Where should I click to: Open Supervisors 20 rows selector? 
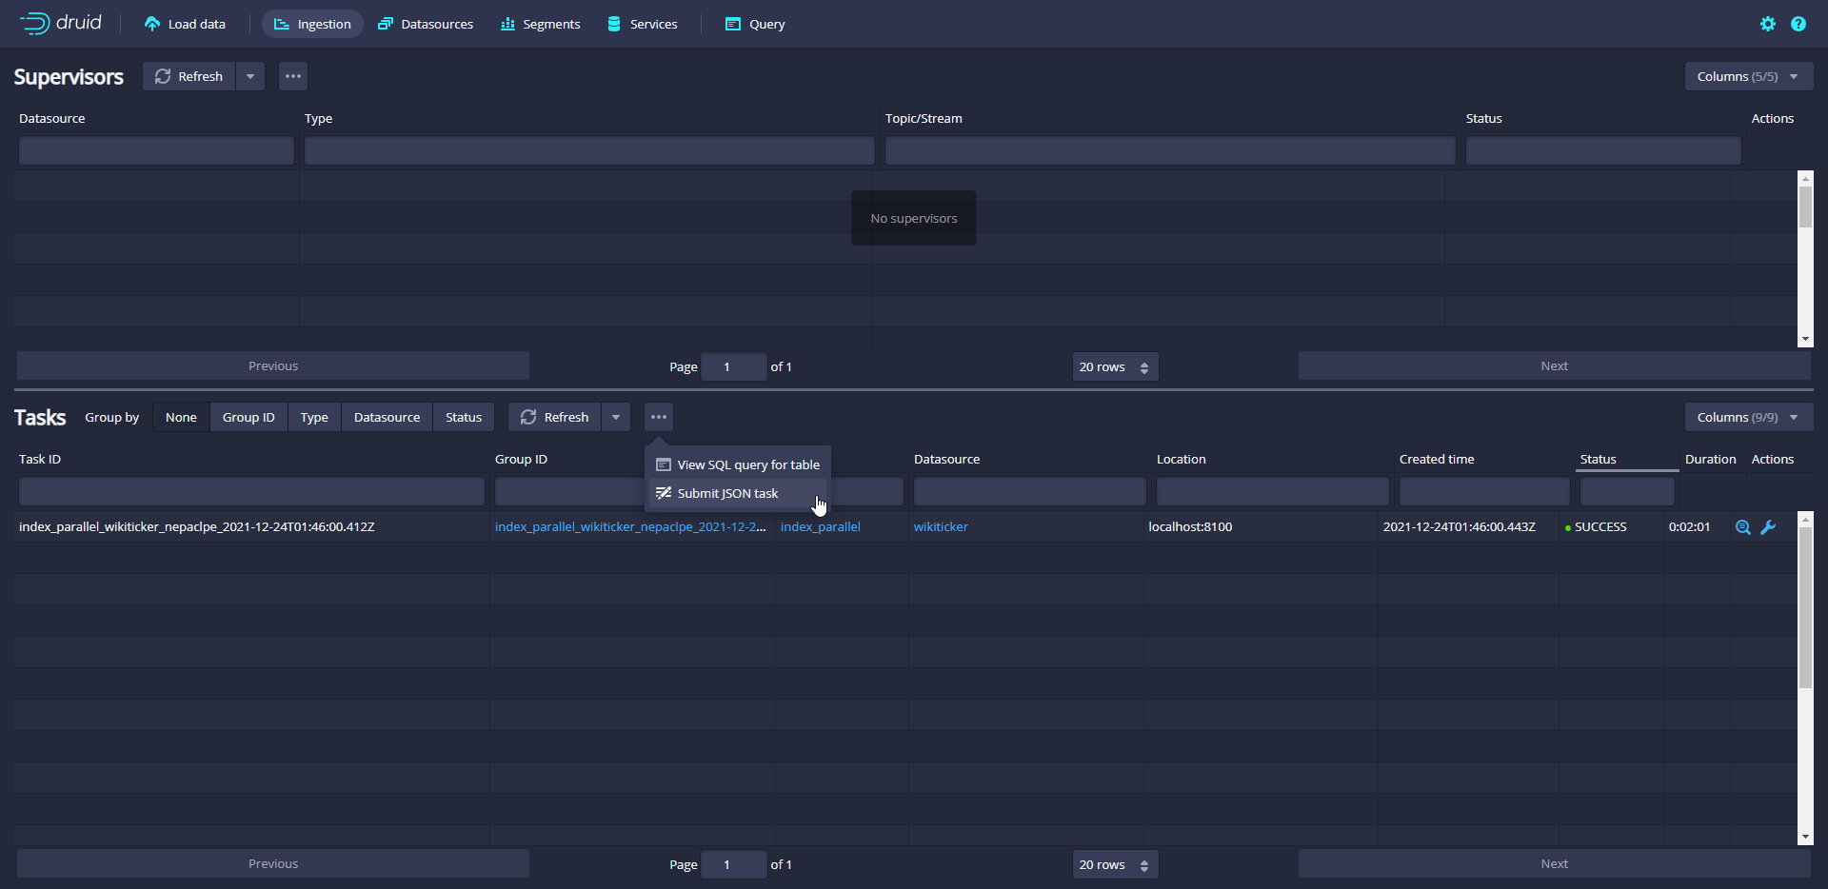pyautogui.click(x=1115, y=366)
